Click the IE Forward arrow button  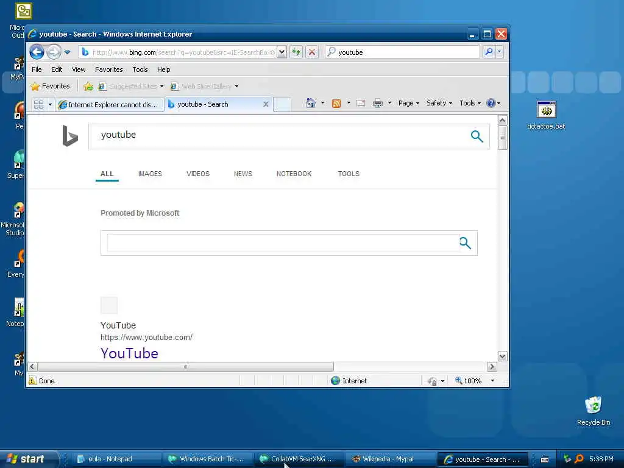(x=54, y=52)
